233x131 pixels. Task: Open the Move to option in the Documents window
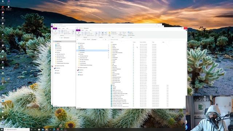96,34
